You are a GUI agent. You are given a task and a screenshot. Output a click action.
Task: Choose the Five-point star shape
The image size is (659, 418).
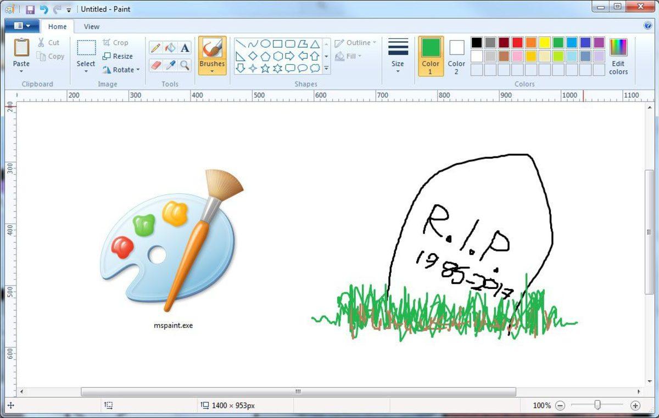click(x=266, y=68)
